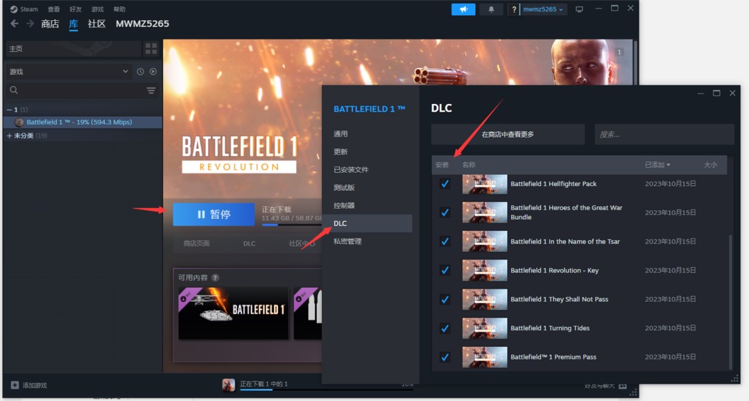Click the question mark help icon
The height and width of the screenshot is (401, 749).
513,9
